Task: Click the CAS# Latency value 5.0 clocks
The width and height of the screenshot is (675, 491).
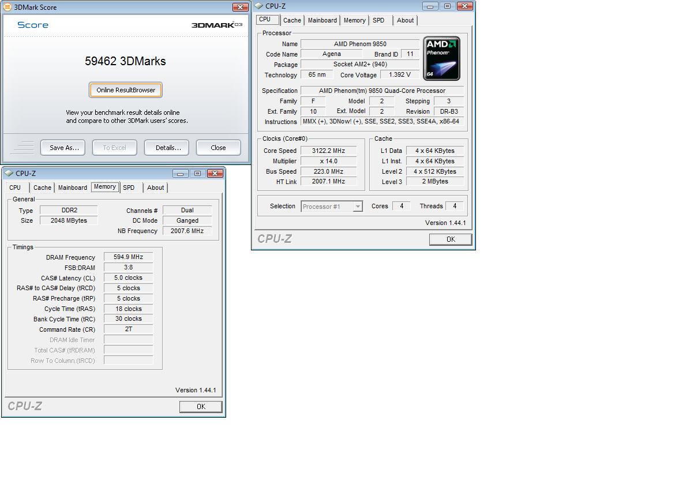Action: point(128,278)
